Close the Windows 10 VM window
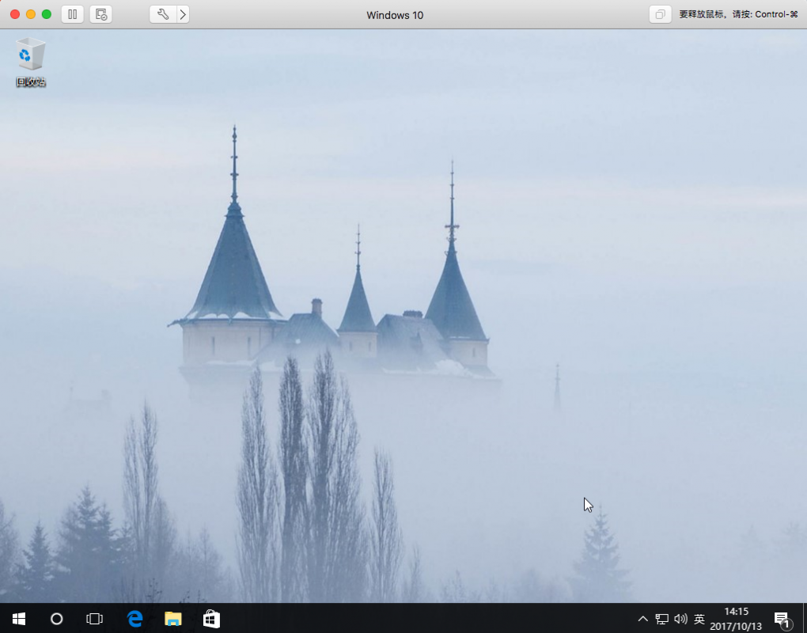807x633 pixels. (15, 14)
